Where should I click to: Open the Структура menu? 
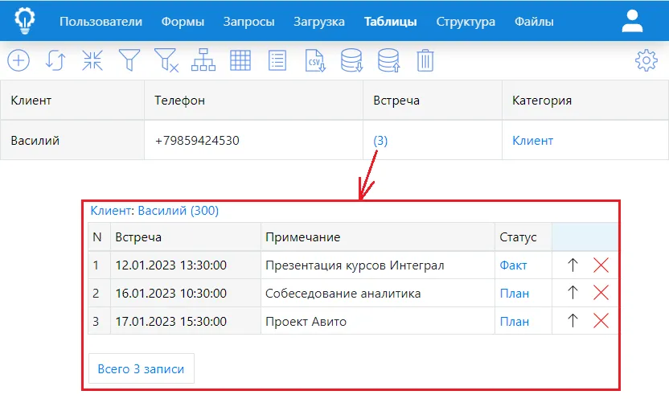[x=466, y=22]
